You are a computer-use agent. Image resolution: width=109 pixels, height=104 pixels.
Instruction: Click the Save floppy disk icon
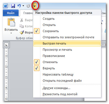point(13,6)
